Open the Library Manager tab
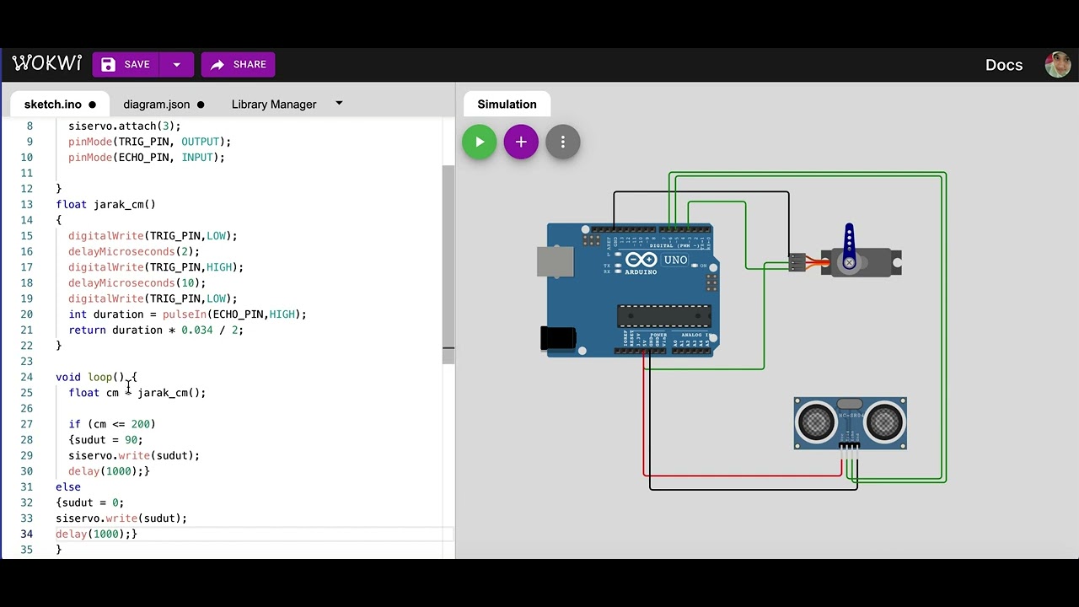The image size is (1079, 607). [274, 105]
